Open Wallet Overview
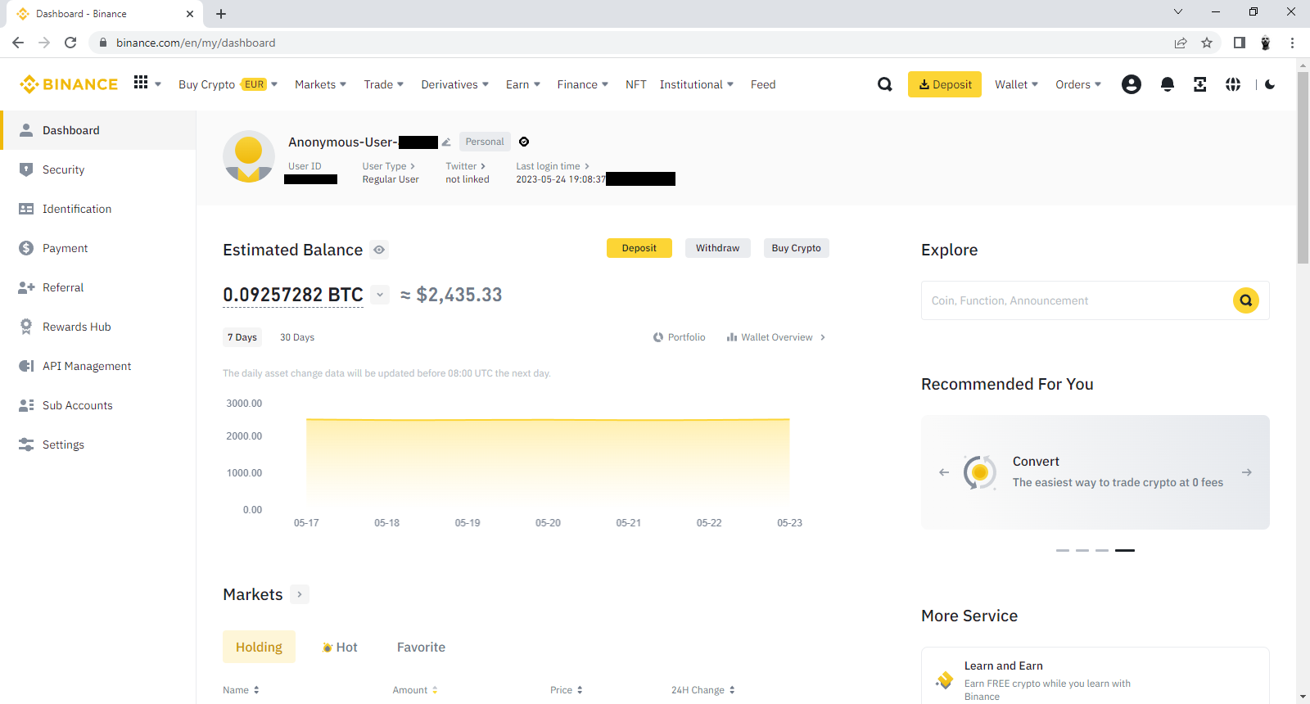 pos(776,337)
